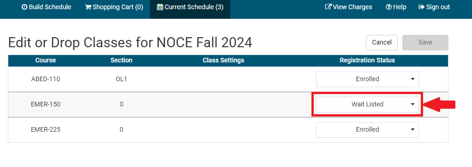Select the EMER-150 course row

(228, 105)
